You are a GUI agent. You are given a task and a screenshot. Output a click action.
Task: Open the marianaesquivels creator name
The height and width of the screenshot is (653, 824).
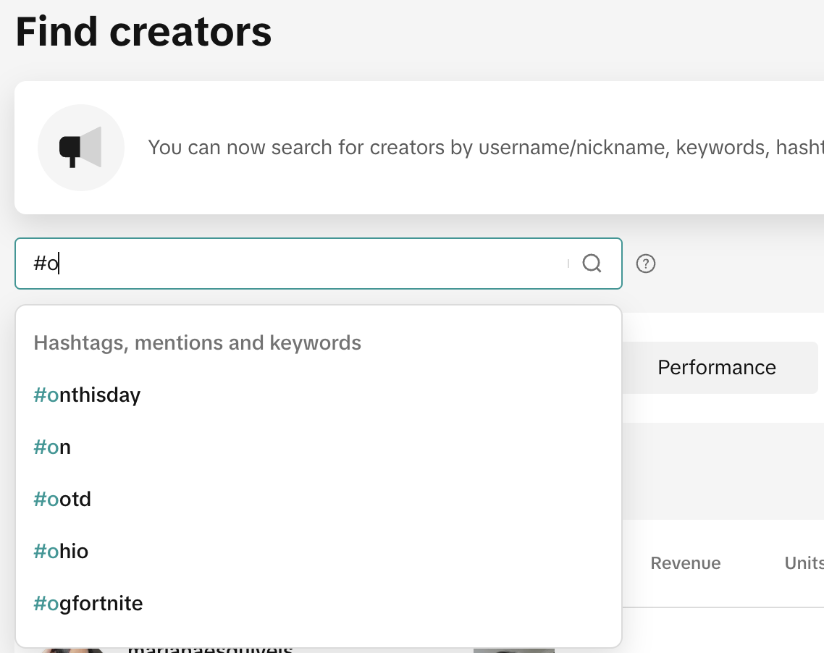pos(210,649)
